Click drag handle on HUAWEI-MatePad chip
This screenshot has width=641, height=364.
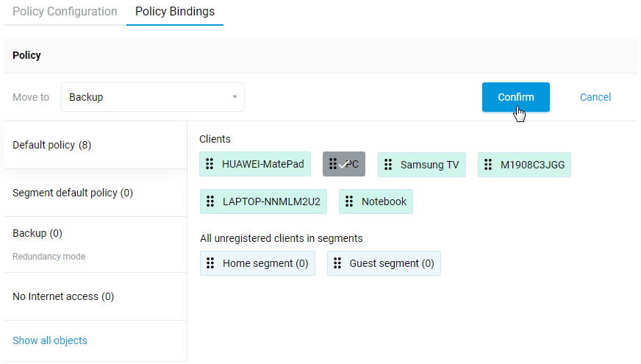210,164
